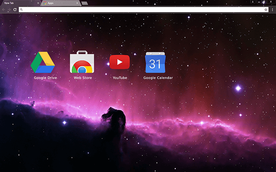Launch the Chrome Web Store

[82, 63]
